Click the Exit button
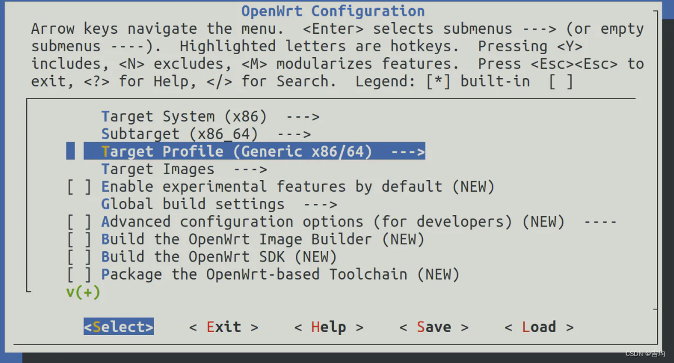Image resolution: width=674 pixels, height=363 pixels. (224, 327)
